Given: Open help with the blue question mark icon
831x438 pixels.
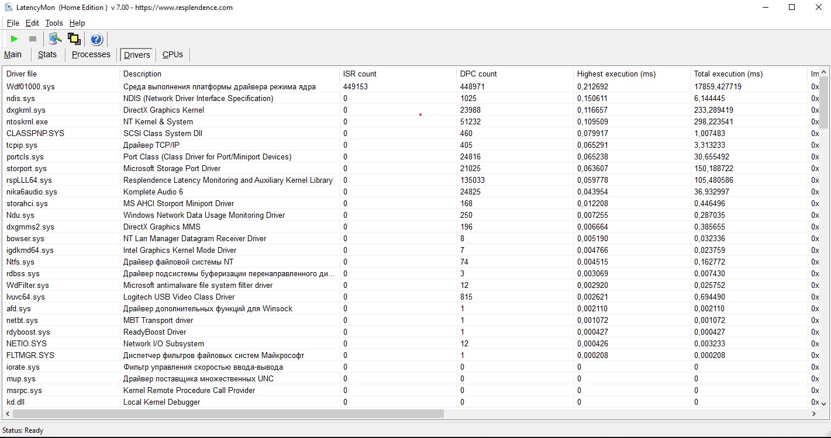Looking at the screenshot, I should point(96,39).
